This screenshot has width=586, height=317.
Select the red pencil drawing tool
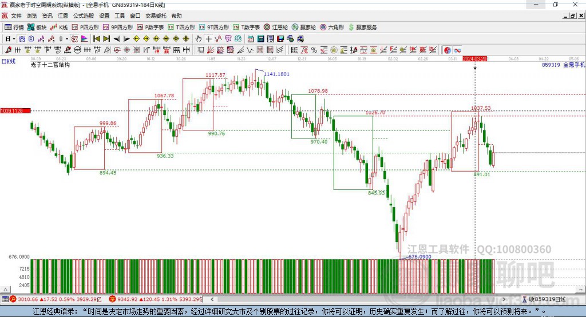pyautogui.click(x=8, y=50)
